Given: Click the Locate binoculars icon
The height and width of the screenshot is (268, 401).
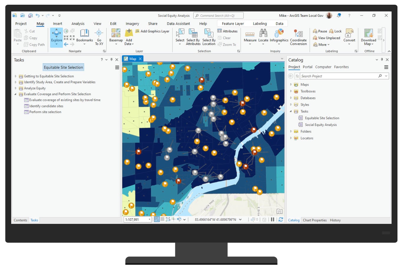Looking at the screenshot, I should [x=263, y=35].
